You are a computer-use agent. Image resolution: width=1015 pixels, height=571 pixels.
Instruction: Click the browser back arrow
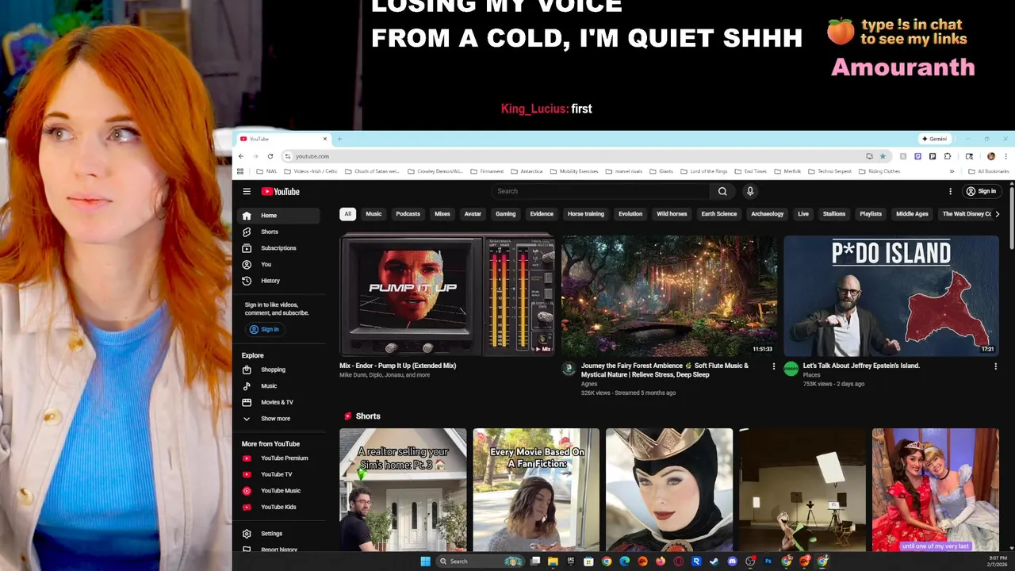(x=241, y=156)
